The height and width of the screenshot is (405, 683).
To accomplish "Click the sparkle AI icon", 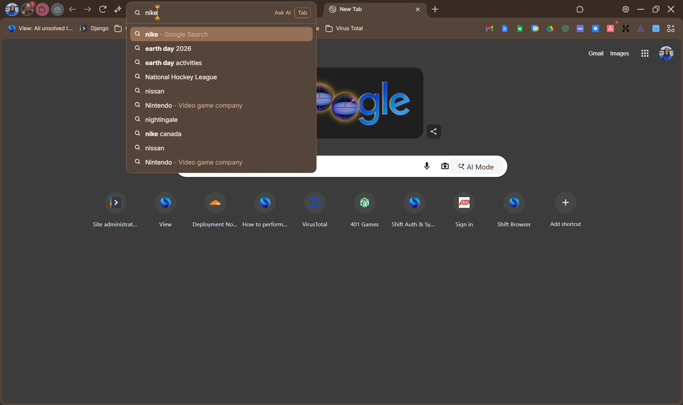I will click(x=118, y=9).
